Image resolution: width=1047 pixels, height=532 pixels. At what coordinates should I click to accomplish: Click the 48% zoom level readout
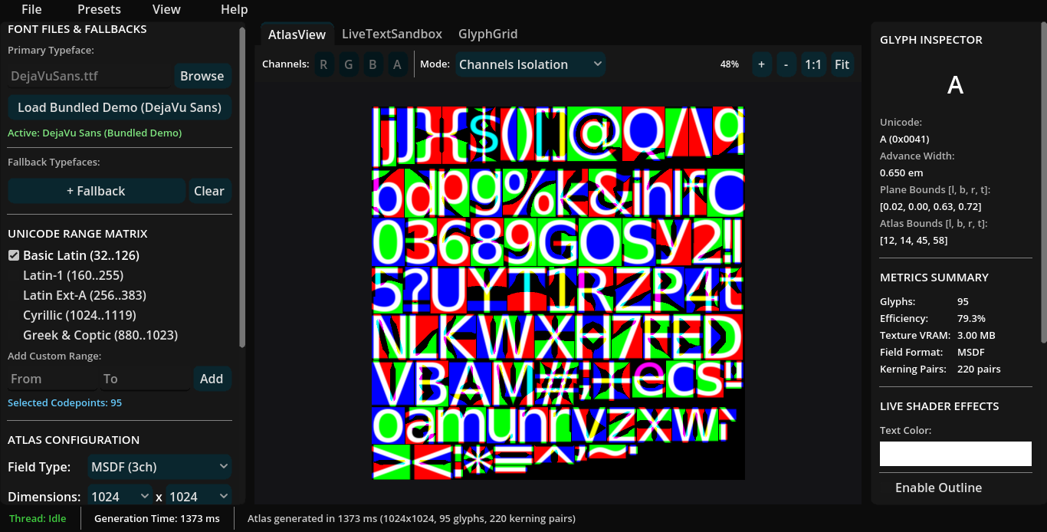tap(730, 64)
